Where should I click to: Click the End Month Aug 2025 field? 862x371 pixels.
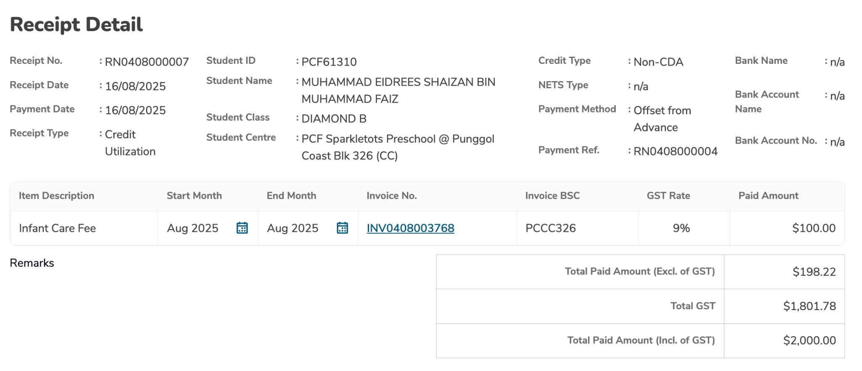pyautogui.click(x=293, y=228)
